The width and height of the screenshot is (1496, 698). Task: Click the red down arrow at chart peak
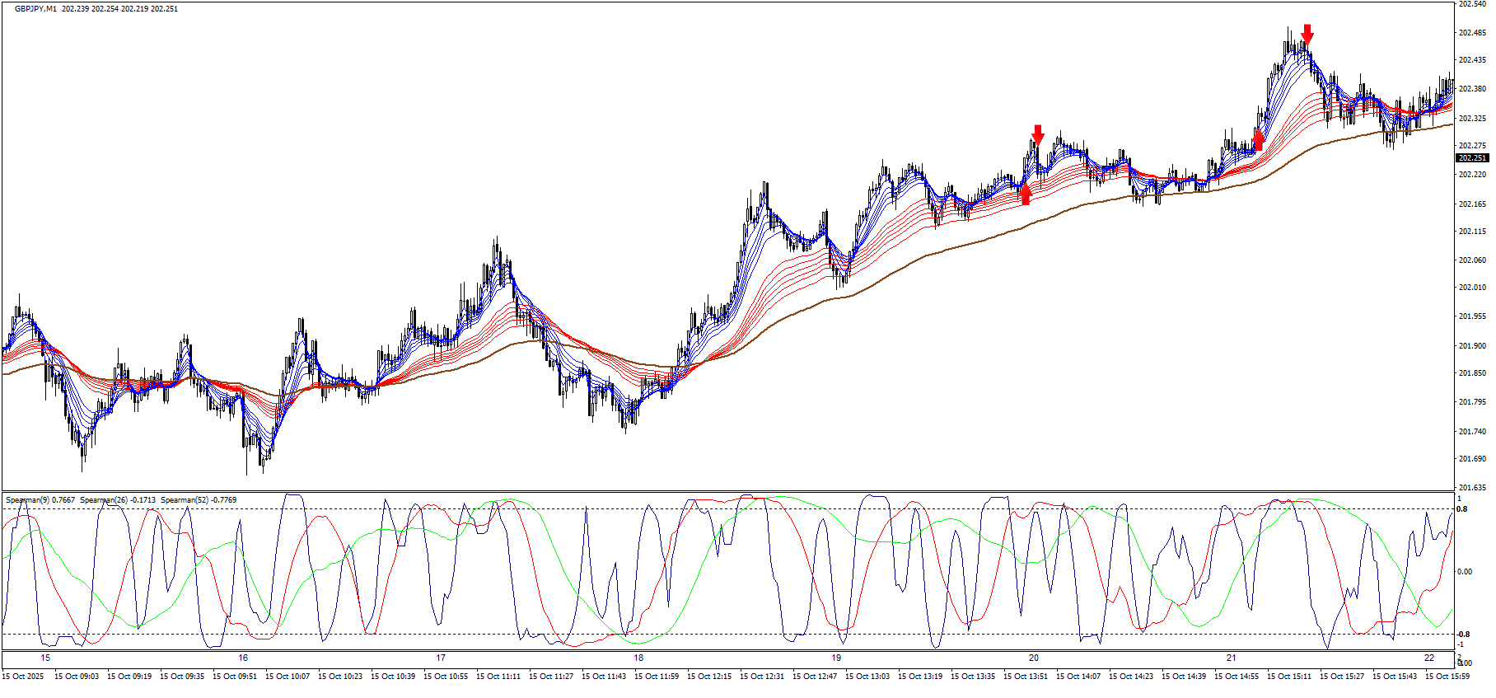point(1307,35)
